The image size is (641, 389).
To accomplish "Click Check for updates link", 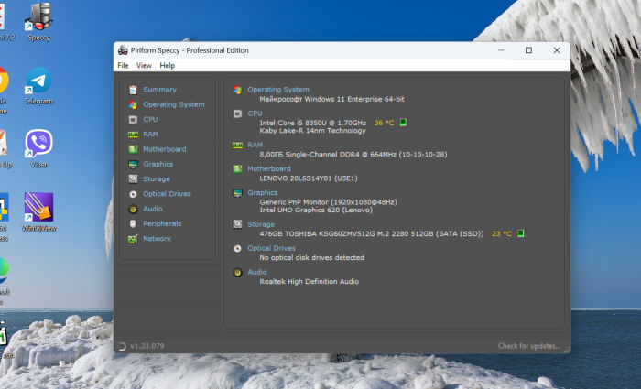I will (529, 346).
